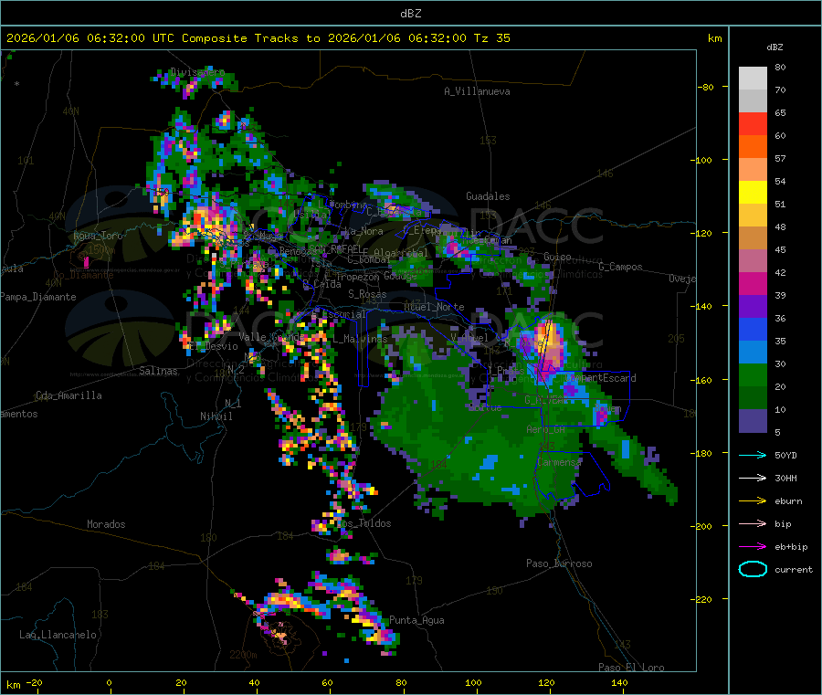The image size is (822, 695).
Task: Click the 'Salinas' place label
Action: 158,371
